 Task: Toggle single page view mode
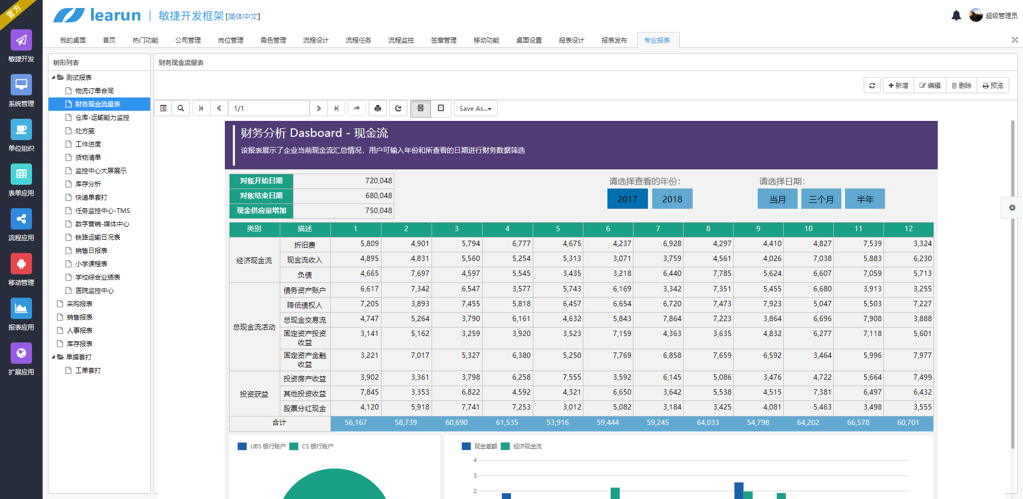click(x=441, y=108)
